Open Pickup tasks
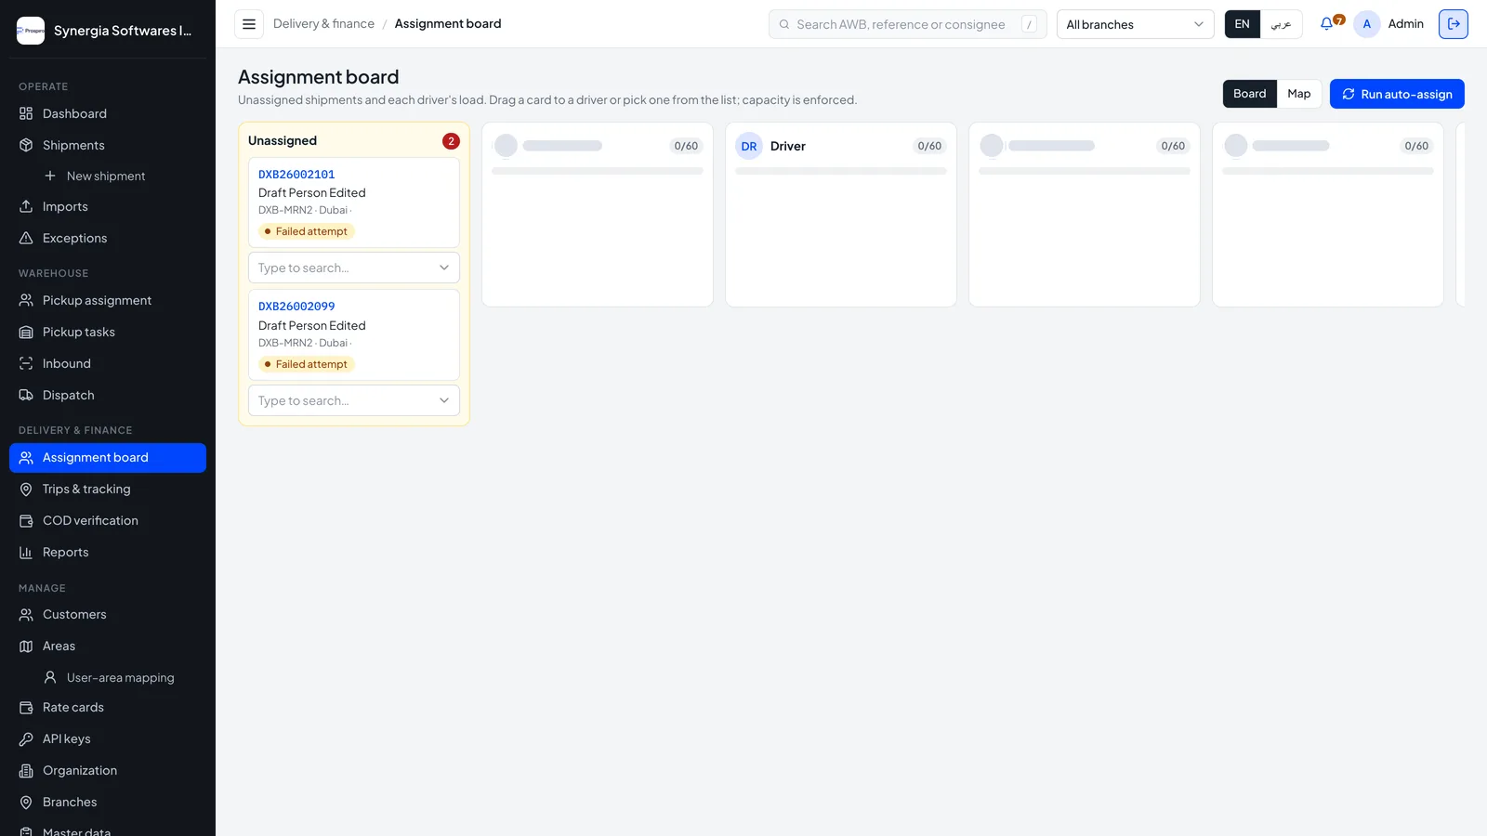The image size is (1487, 836). click(108, 332)
